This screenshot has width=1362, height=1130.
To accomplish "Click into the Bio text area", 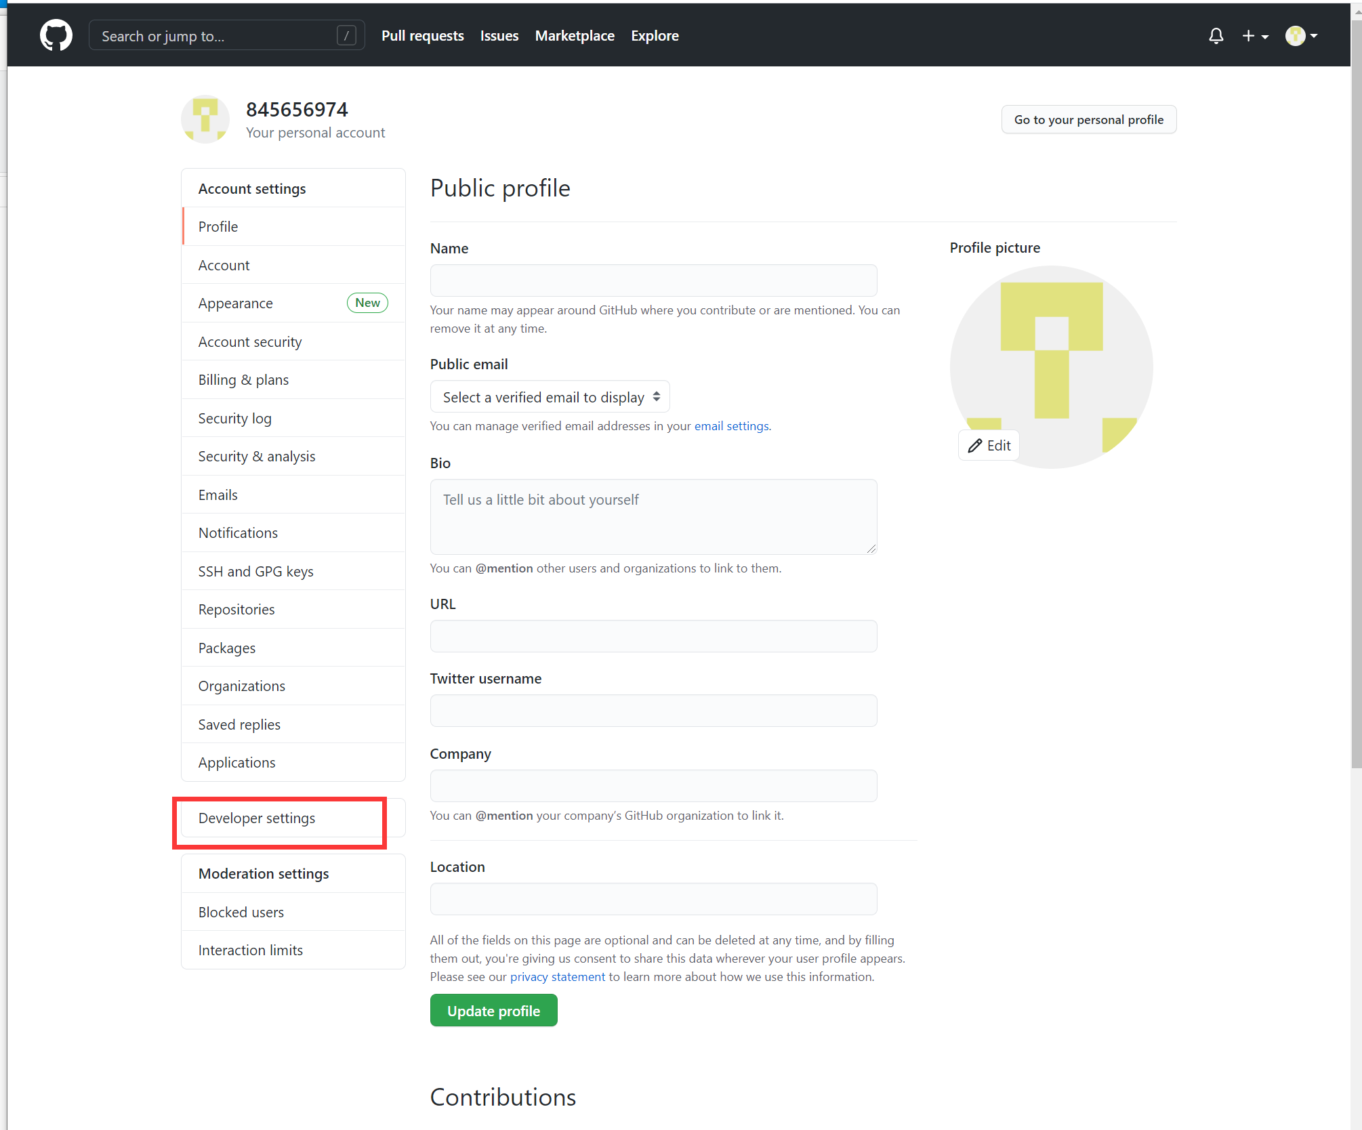I will pyautogui.click(x=653, y=517).
